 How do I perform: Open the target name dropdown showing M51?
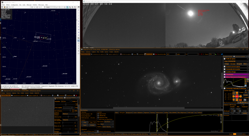(171, 54)
